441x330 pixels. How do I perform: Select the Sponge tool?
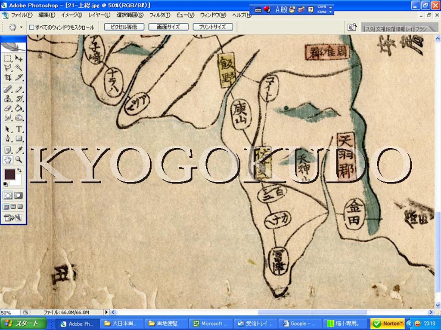coord(19,117)
